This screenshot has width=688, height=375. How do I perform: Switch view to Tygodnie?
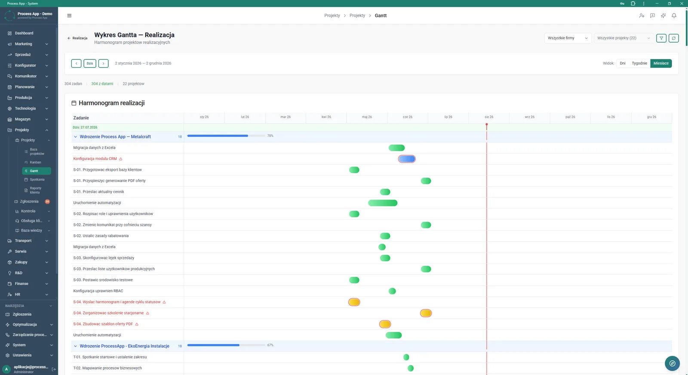(x=639, y=63)
